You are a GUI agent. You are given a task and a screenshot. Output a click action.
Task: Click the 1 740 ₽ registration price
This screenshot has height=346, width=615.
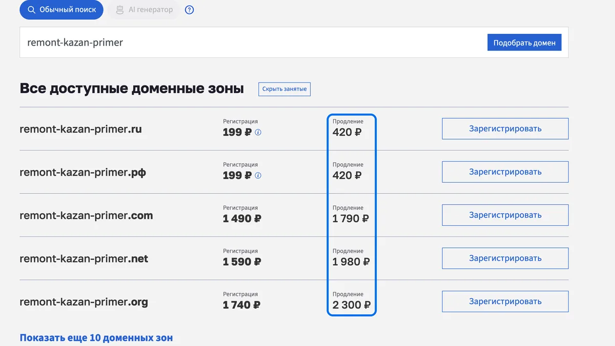[x=241, y=305]
